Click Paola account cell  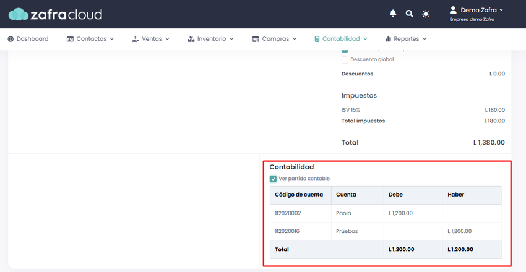(x=358, y=213)
